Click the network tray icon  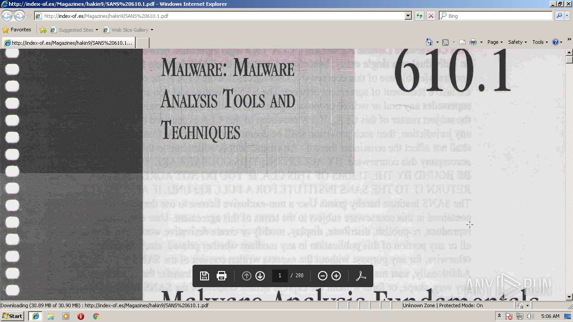[520, 316]
